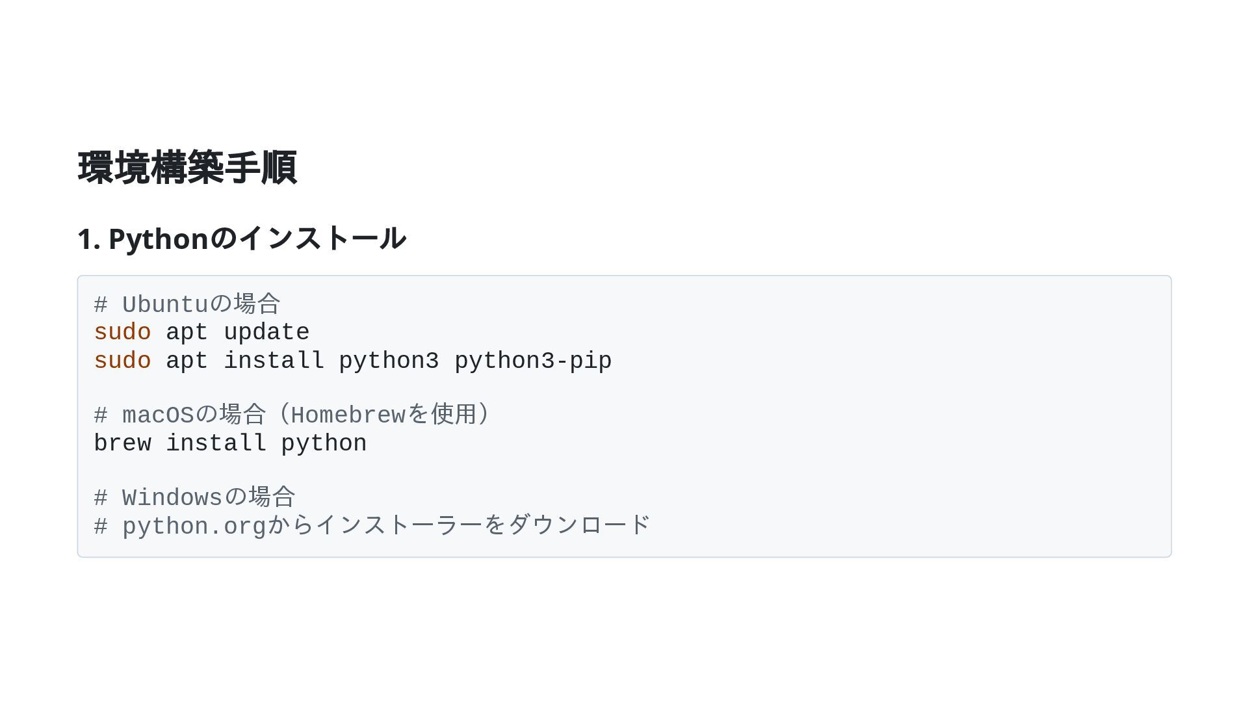Click python at the end of brew line
1248x702 pixels.
[x=324, y=444]
